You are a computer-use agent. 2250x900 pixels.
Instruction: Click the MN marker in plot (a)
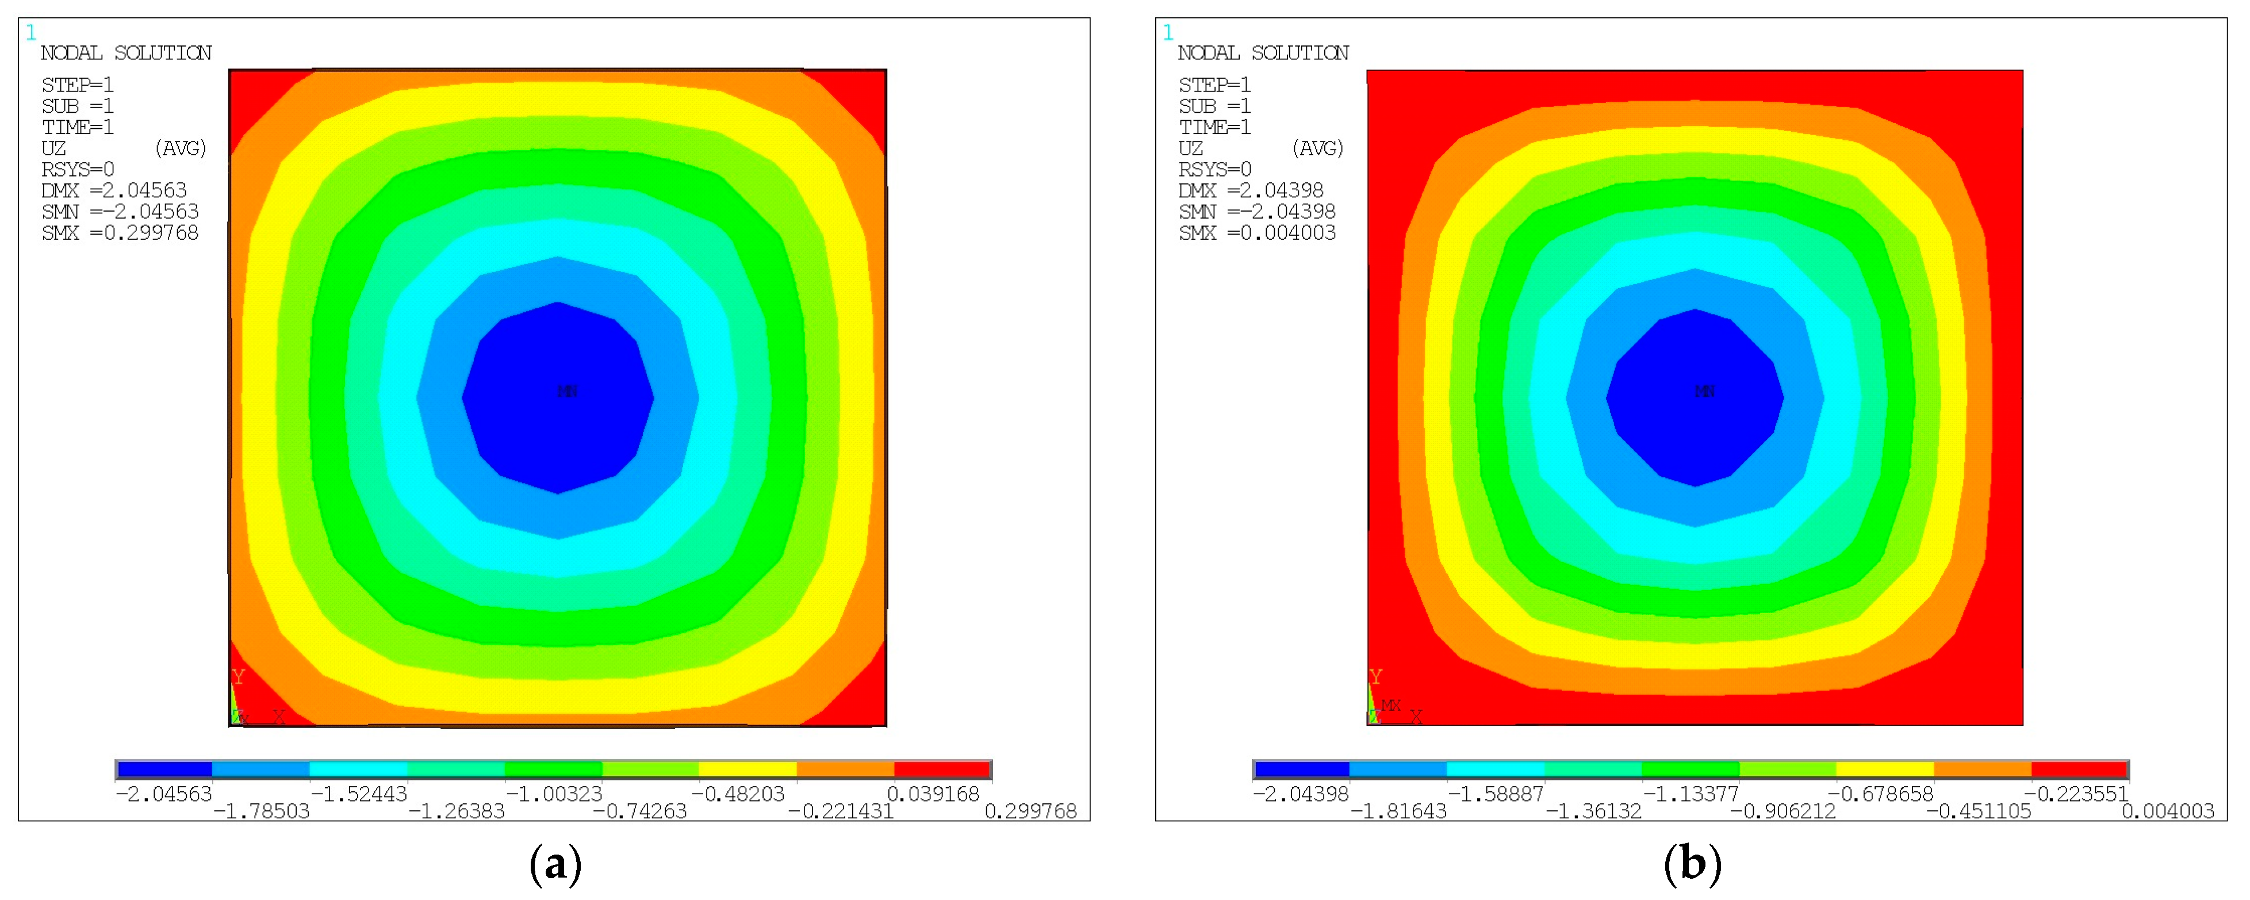[x=567, y=390]
